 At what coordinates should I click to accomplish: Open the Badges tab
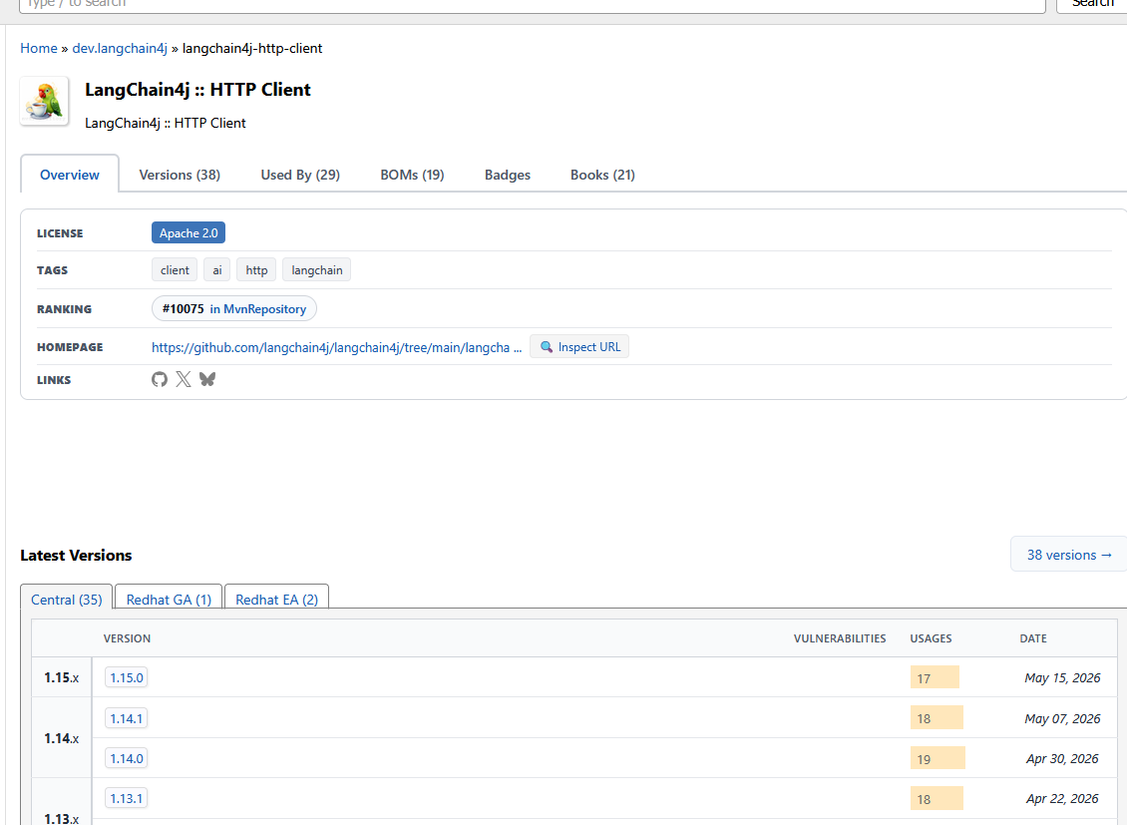[508, 175]
